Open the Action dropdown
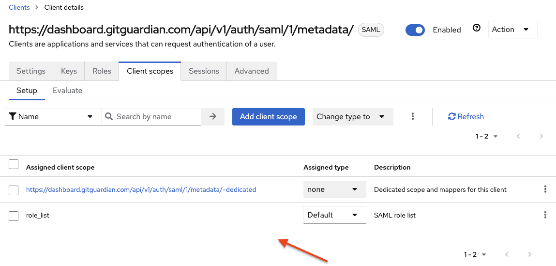The image size is (556, 266). [513, 30]
